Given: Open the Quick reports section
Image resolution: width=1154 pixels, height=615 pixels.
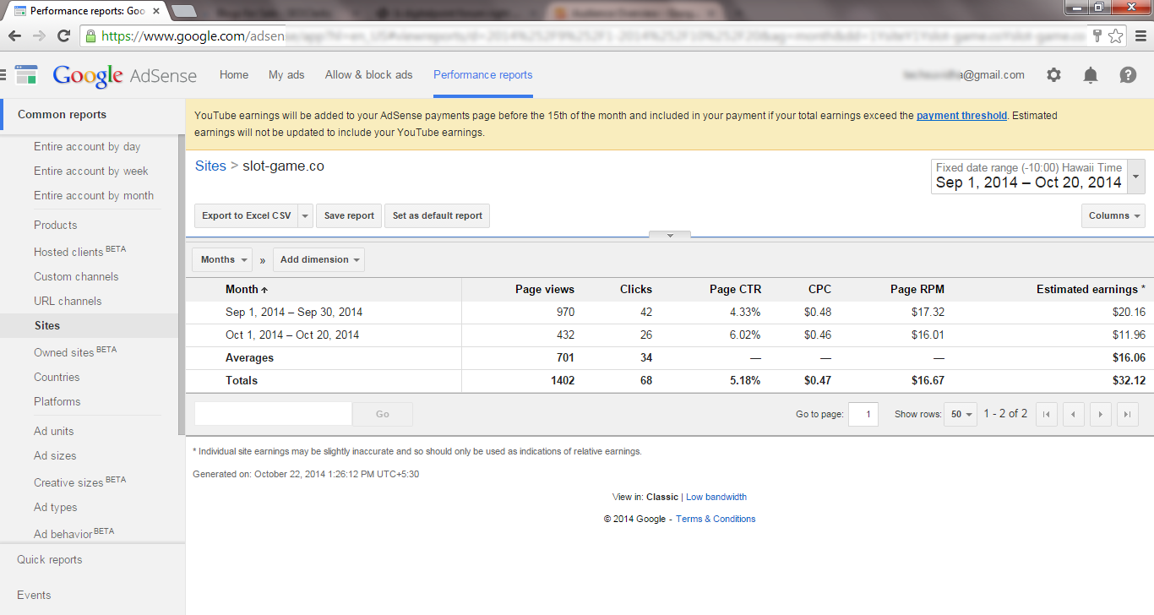Looking at the screenshot, I should pyautogui.click(x=50, y=560).
